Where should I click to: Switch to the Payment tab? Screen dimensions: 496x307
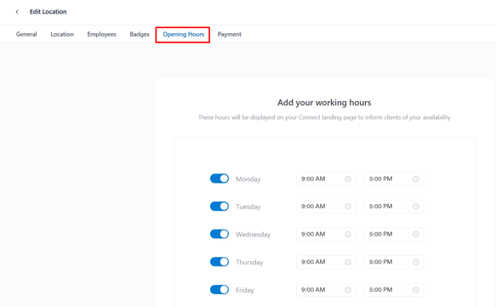(x=230, y=34)
